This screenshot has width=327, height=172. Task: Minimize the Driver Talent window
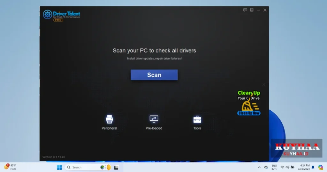pos(258,10)
